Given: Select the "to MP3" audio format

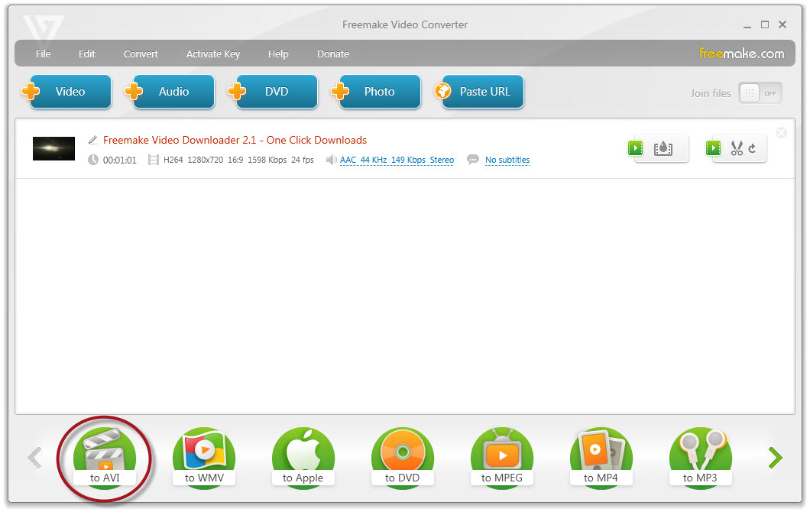Looking at the screenshot, I should 701,456.
